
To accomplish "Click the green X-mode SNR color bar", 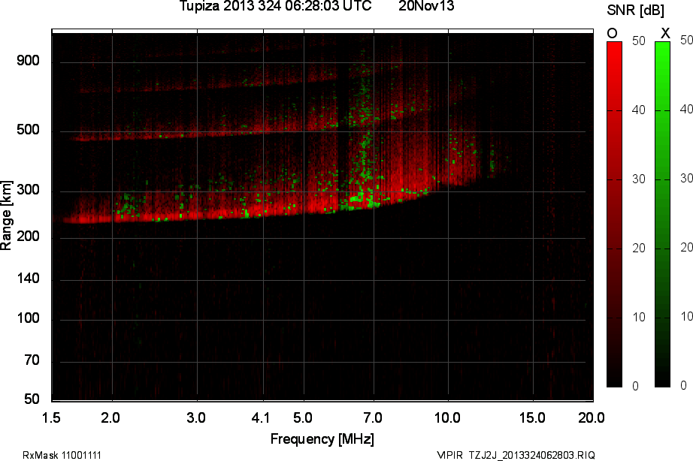I will point(662,214).
